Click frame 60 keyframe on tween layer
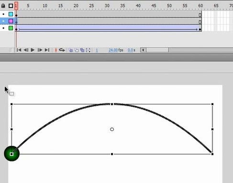This screenshot has width=233, height=183. tap(200, 30)
